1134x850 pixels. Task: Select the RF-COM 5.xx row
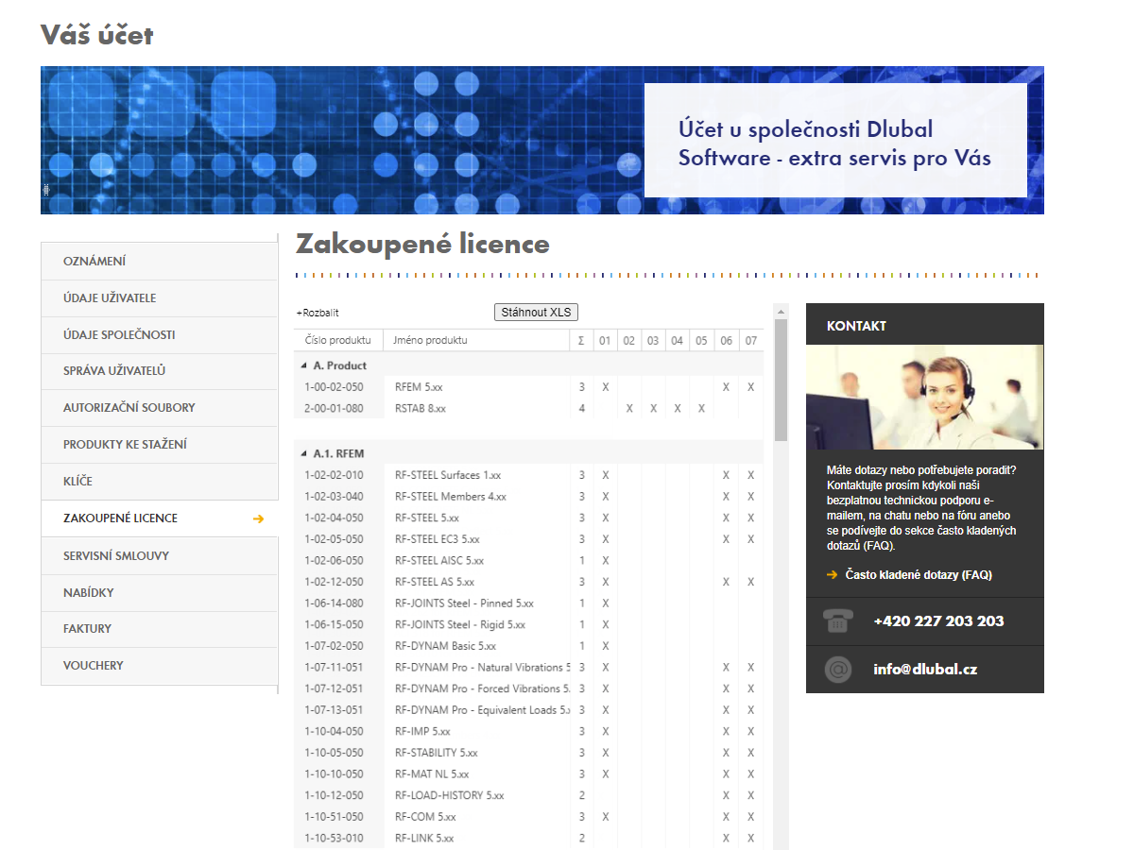tap(529, 817)
